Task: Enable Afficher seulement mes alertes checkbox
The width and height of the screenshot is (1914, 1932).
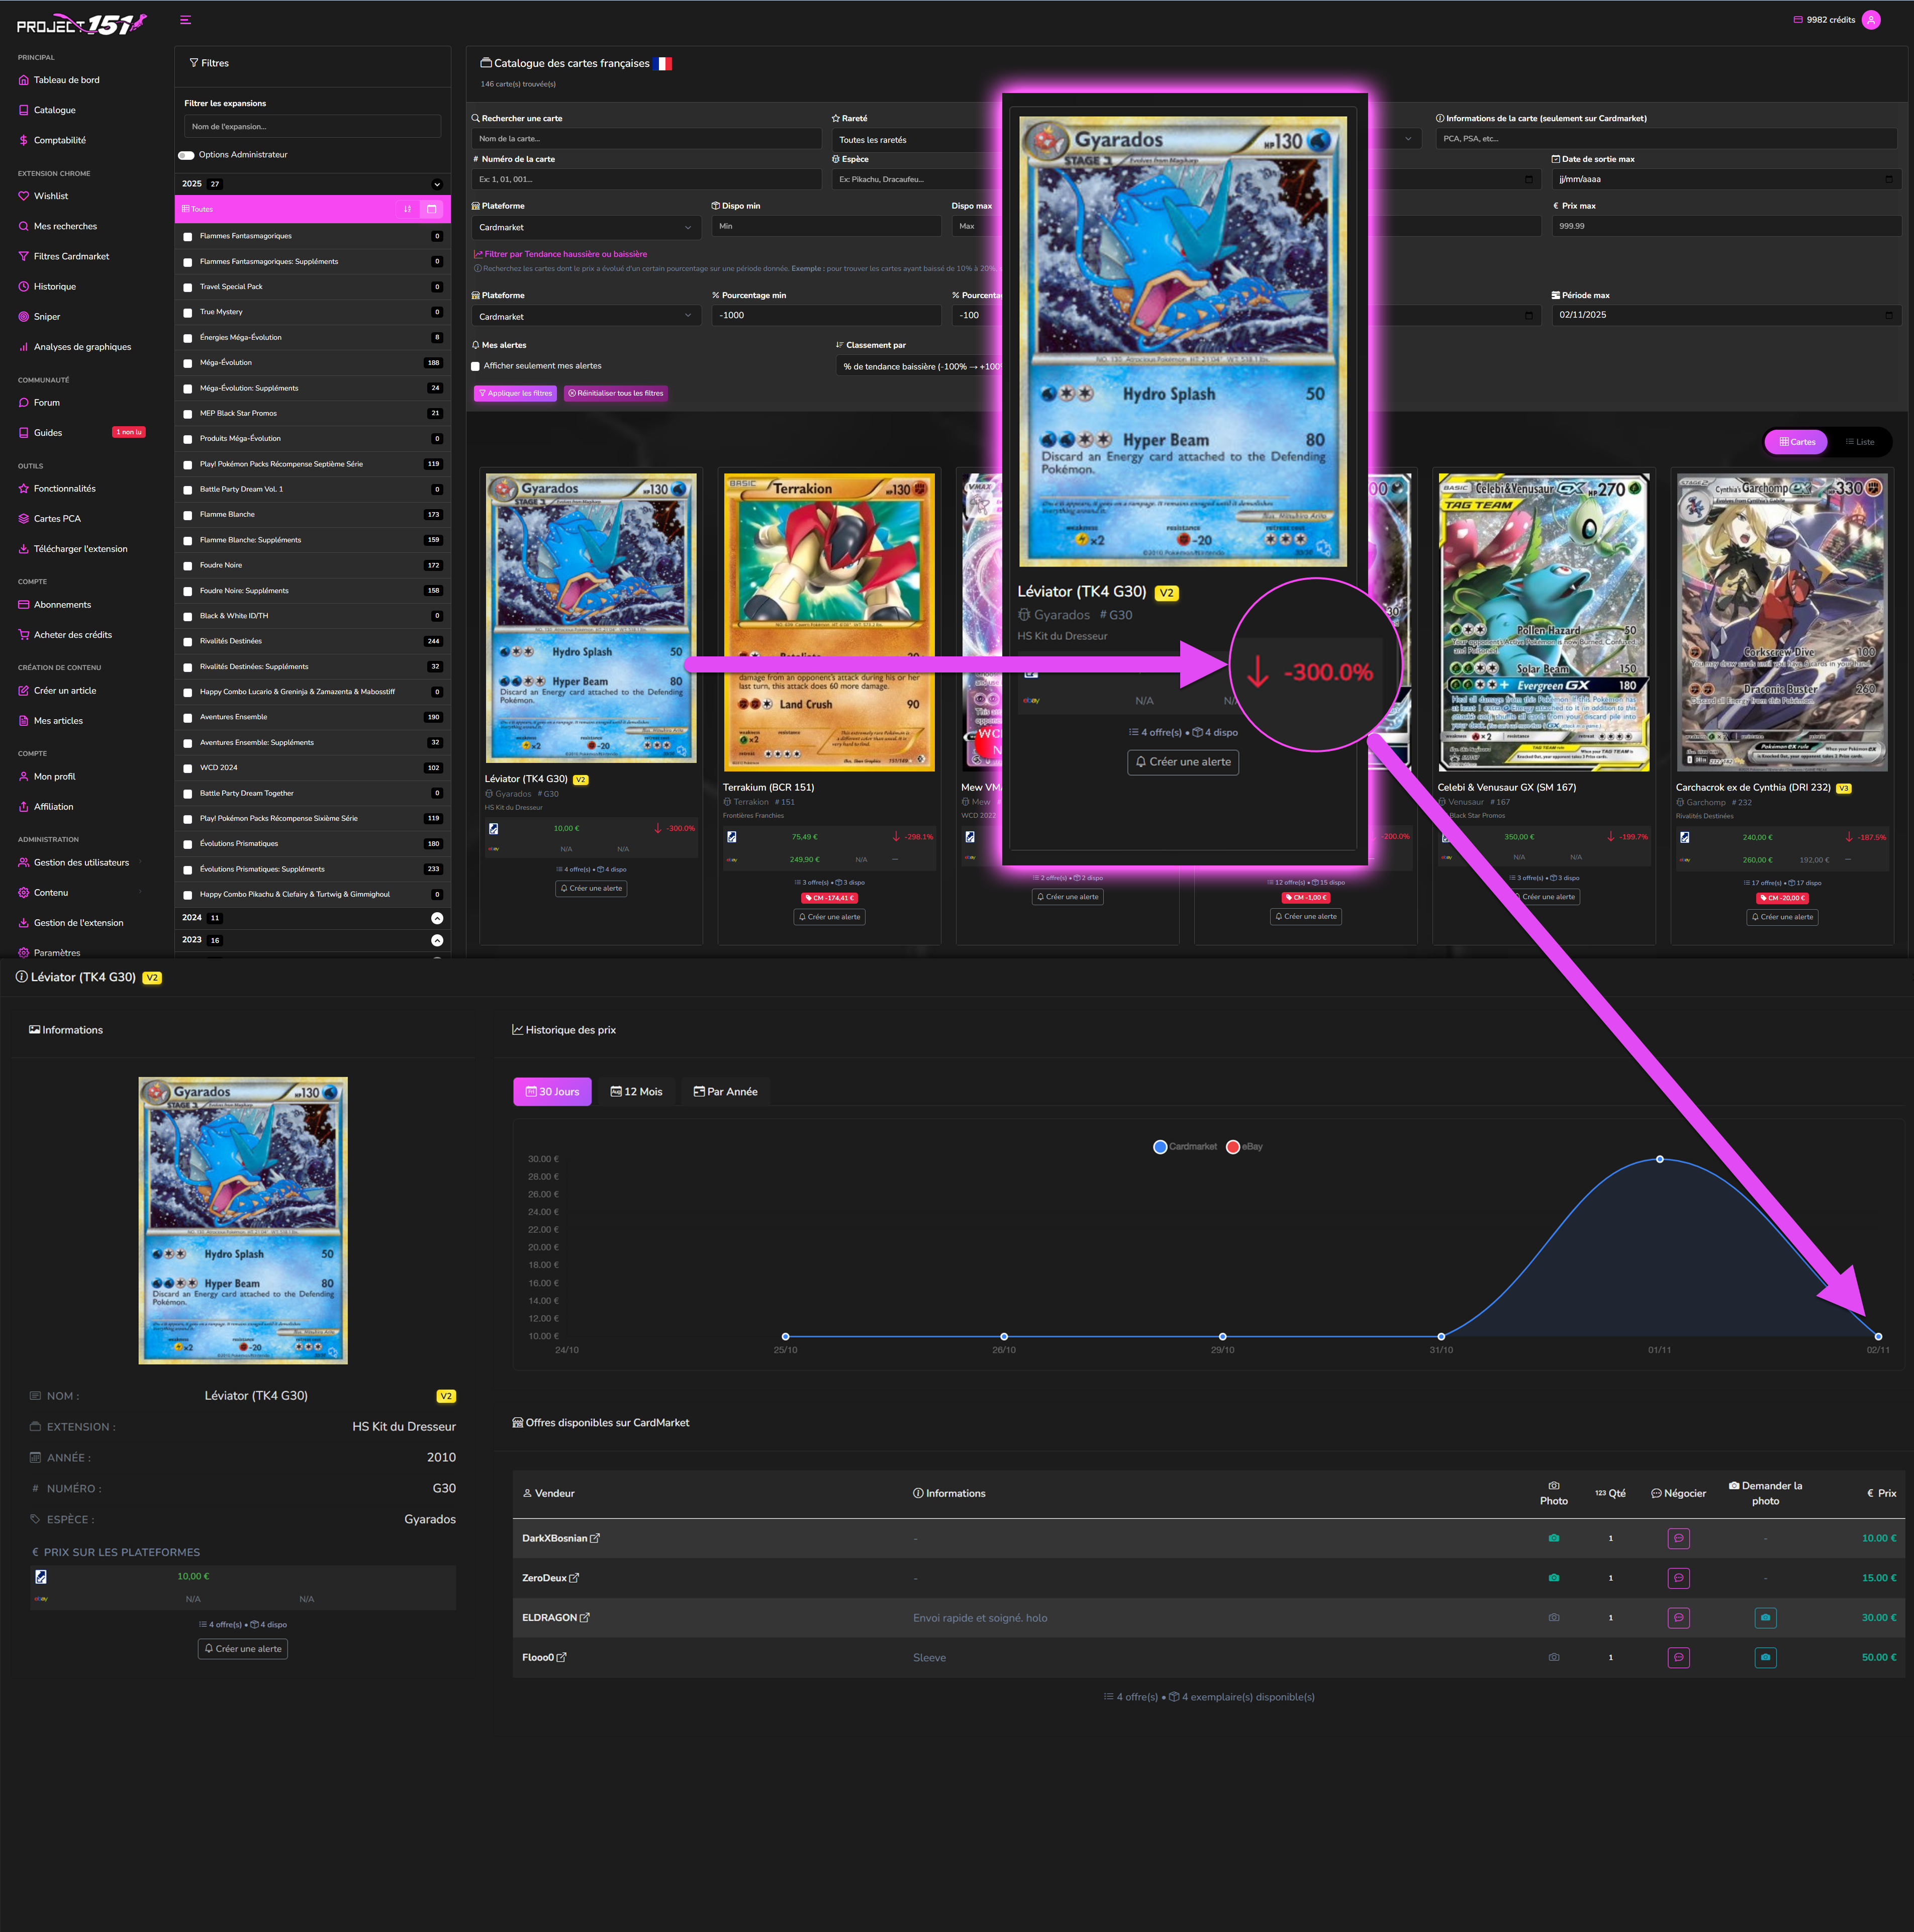Action: pos(476,366)
